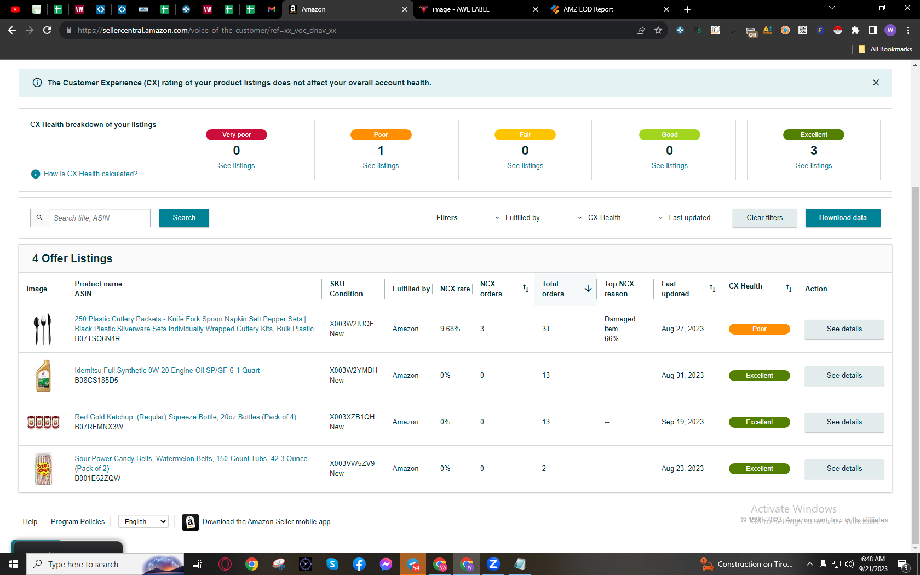The image size is (920, 575).
Task: Sort by Total orders column
Action: [x=588, y=289]
